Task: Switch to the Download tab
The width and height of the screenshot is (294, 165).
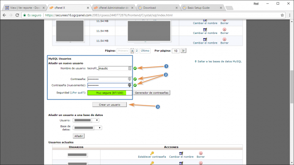Action: pyautogui.click(x=157, y=8)
